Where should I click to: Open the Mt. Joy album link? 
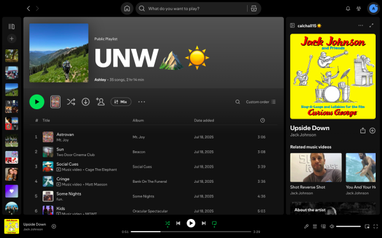click(139, 137)
